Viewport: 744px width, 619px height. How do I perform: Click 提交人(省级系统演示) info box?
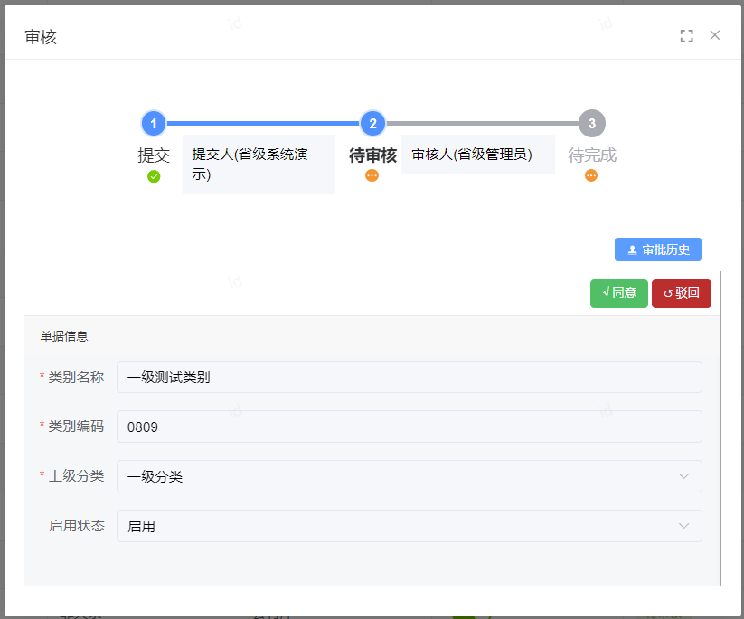259,164
